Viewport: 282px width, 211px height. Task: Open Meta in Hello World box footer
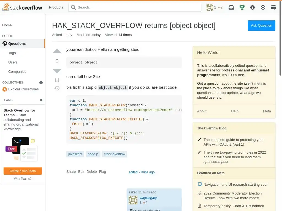(267, 111)
